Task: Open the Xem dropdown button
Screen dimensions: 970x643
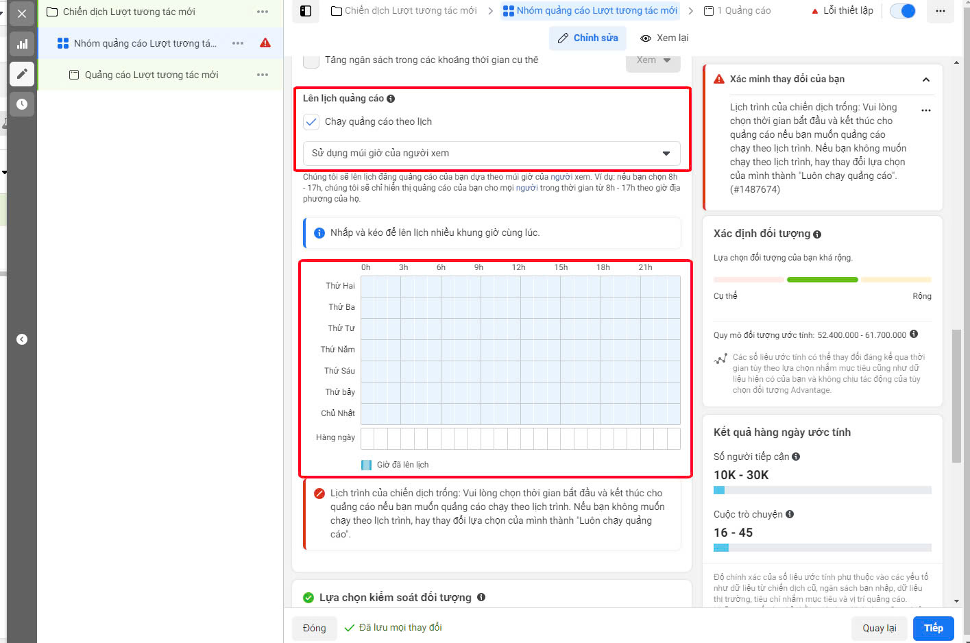Action: [653, 61]
